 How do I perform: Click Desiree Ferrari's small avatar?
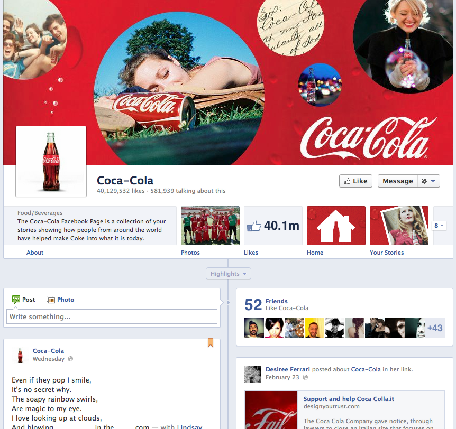pos(253,374)
